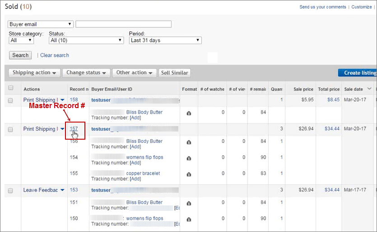Open copper bracelet item link
Screen dimensions: 377x232
pos(143,173)
